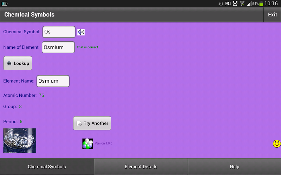Click the Lookup button
This screenshot has height=175, width=281.
(18, 63)
